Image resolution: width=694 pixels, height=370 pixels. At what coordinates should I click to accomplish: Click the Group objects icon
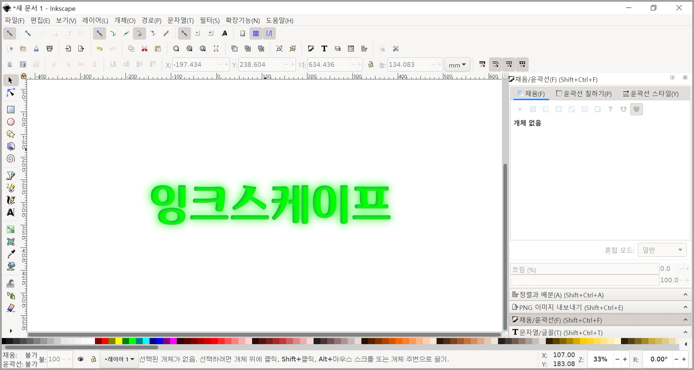[279, 49]
